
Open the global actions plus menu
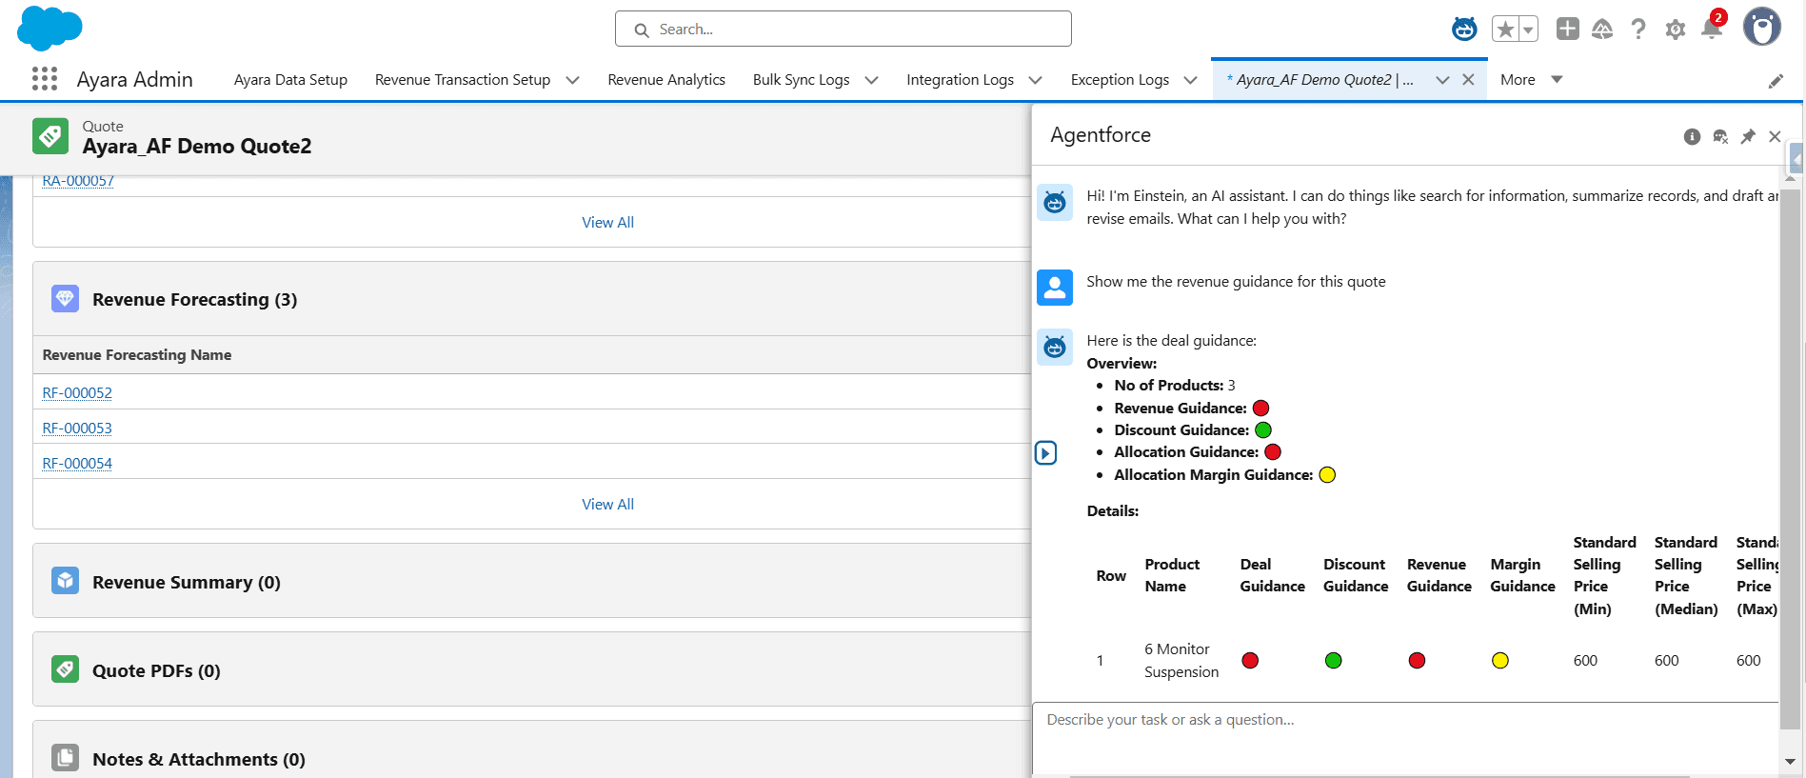click(x=1567, y=29)
